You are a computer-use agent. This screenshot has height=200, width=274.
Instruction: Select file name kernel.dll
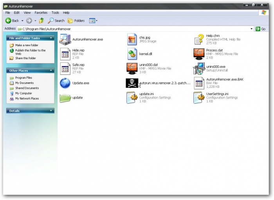(146, 54)
